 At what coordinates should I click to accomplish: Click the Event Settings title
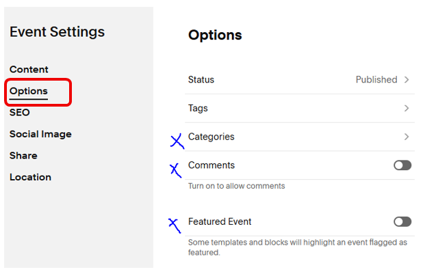(57, 31)
